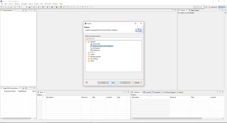Click the Print icon in toolbar
The image size is (227, 123).
click(11, 7)
